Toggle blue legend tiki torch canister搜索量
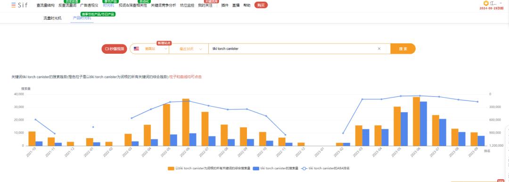This screenshot has width=509, height=182. (276, 168)
